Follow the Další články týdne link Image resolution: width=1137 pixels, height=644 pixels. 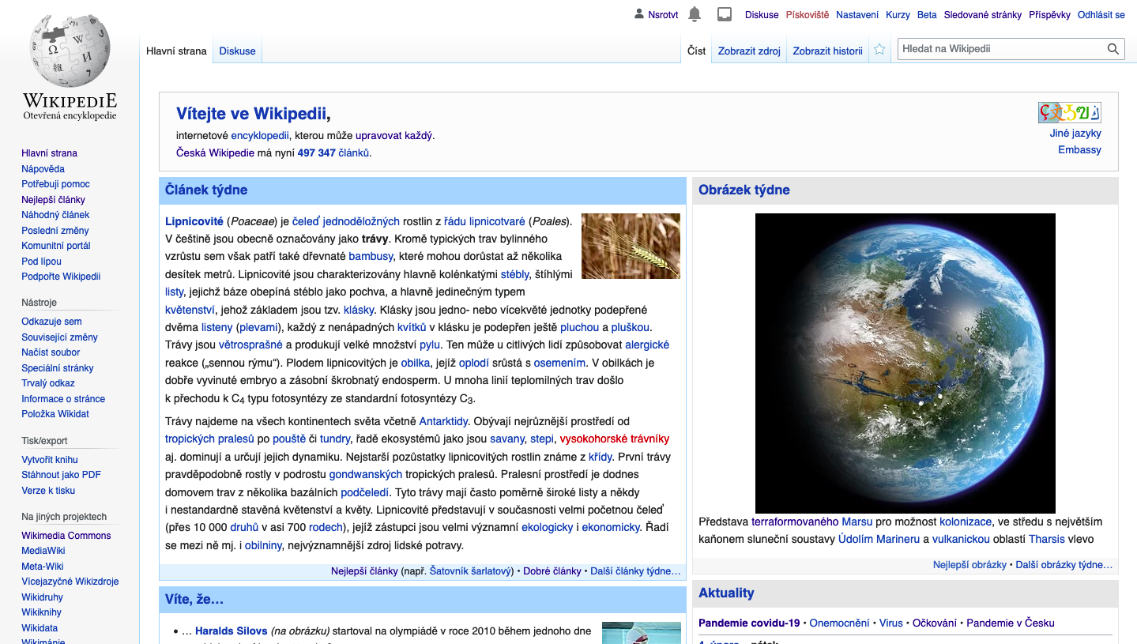tap(634, 571)
